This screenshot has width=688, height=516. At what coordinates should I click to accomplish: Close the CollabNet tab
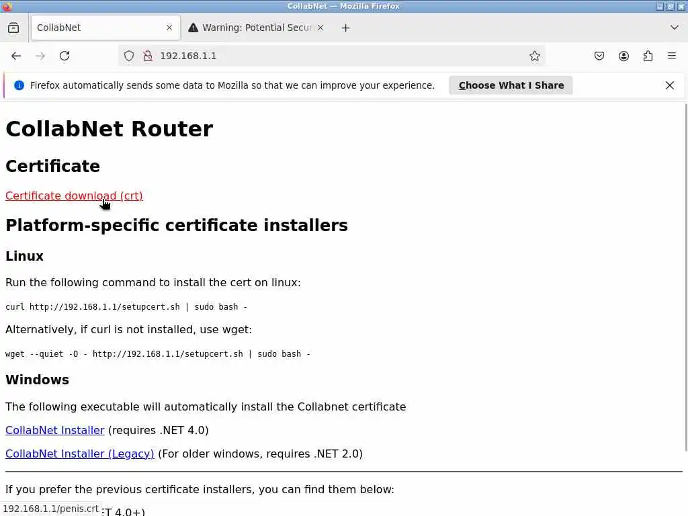point(169,28)
